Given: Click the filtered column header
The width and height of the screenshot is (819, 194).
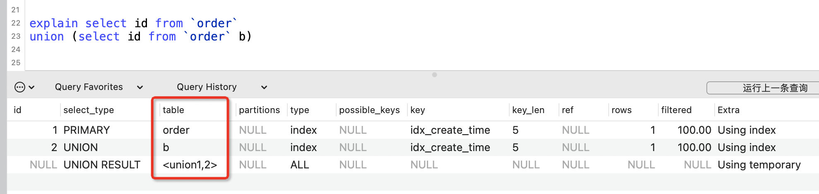Looking at the screenshot, I should click(x=676, y=110).
